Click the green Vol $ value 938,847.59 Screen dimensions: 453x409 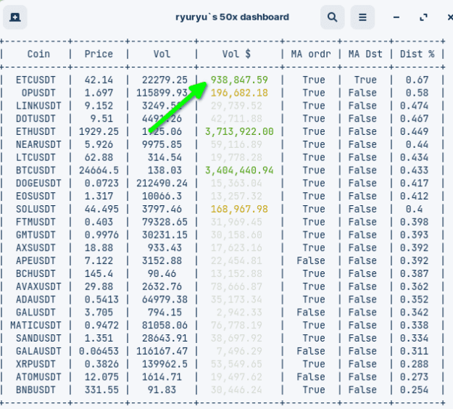click(x=239, y=80)
